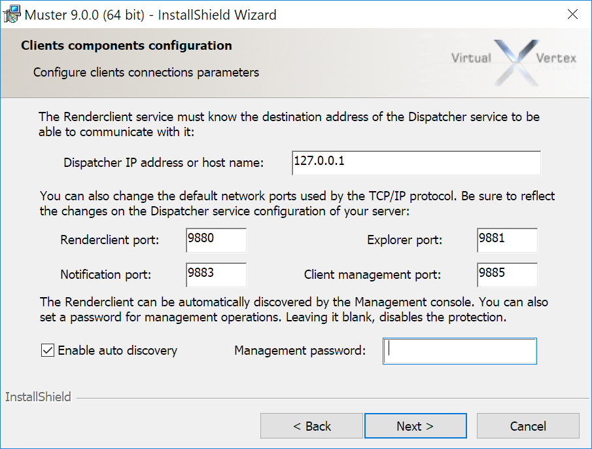Click the Dispatcher IP address input field
Screen dimensions: 592x449
point(416,163)
